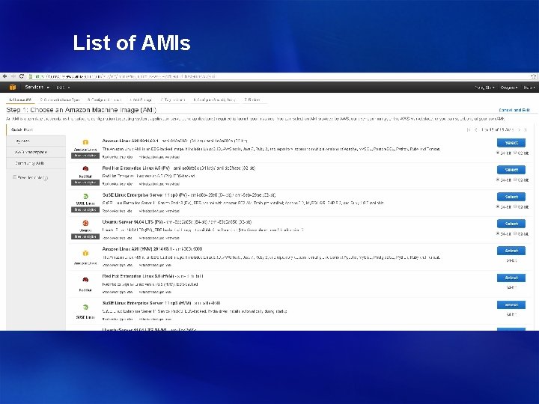The height and width of the screenshot is (404, 539).
Task: Choose 32-bit for SuSE Linux Enterprise Server PV
Action: pyautogui.click(x=515, y=206)
